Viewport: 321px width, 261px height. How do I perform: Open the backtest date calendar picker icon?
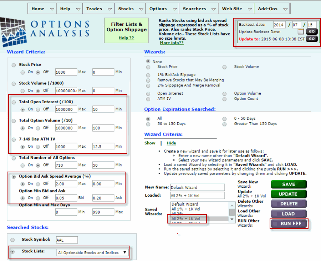pos(301,31)
